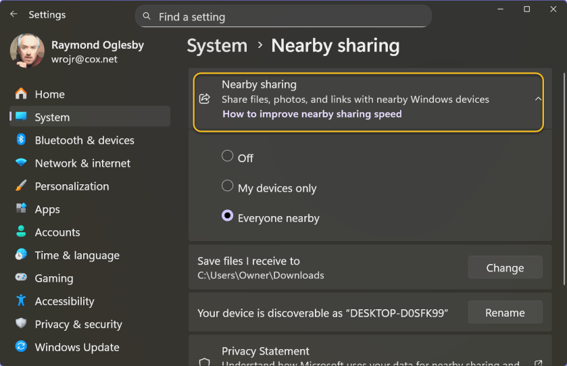Click Change button for save location

pos(505,267)
